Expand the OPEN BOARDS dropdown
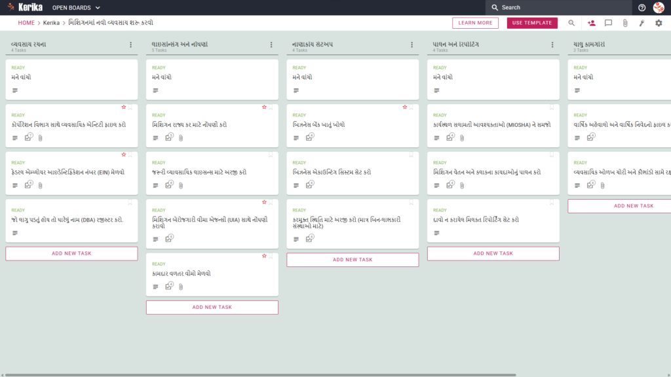 [76, 8]
